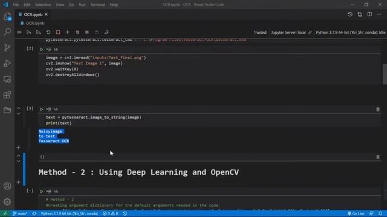The width and height of the screenshot is (387, 217).
Task: Clear all cell outputs
Action: click(77, 32)
